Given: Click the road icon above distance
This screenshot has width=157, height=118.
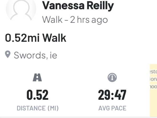Looking at the screenshot, I should (x=38, y=77).
